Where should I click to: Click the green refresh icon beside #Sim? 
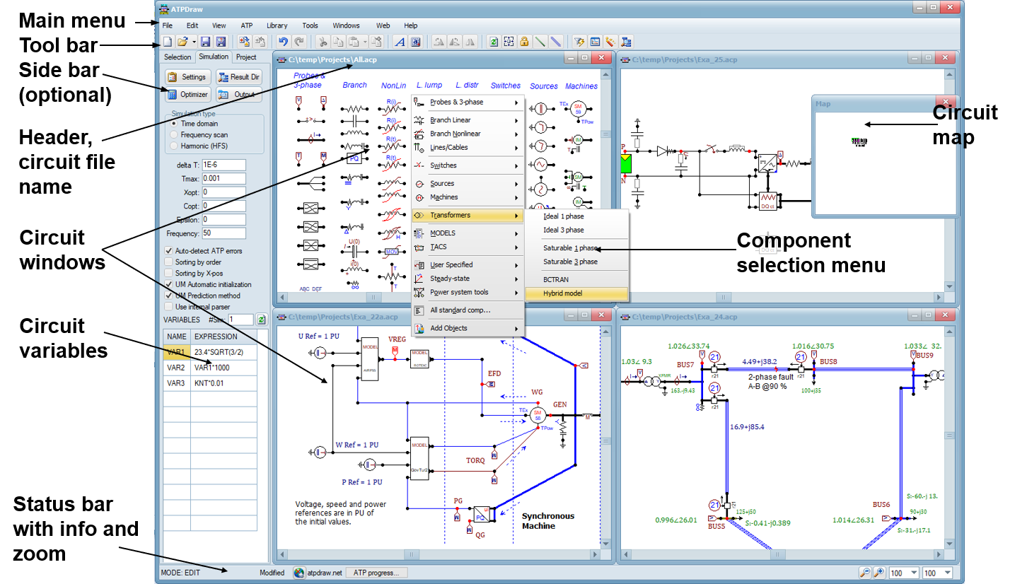[x=261, y=320]
